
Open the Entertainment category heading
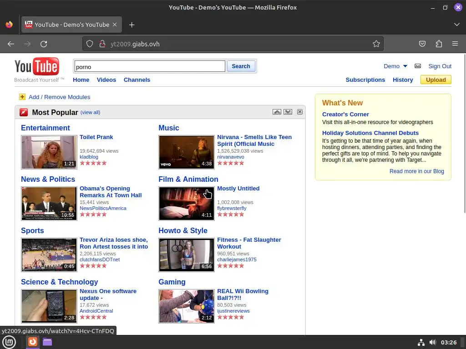click(x=46, y=128)
